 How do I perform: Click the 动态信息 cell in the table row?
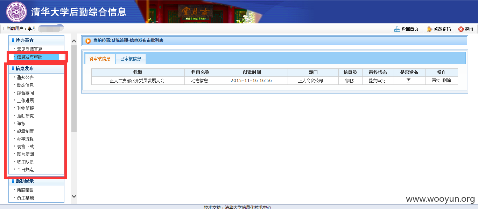click(199, 81)
